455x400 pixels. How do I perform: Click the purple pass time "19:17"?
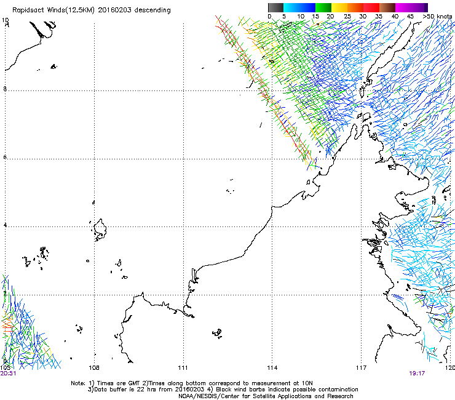[417, 374]
